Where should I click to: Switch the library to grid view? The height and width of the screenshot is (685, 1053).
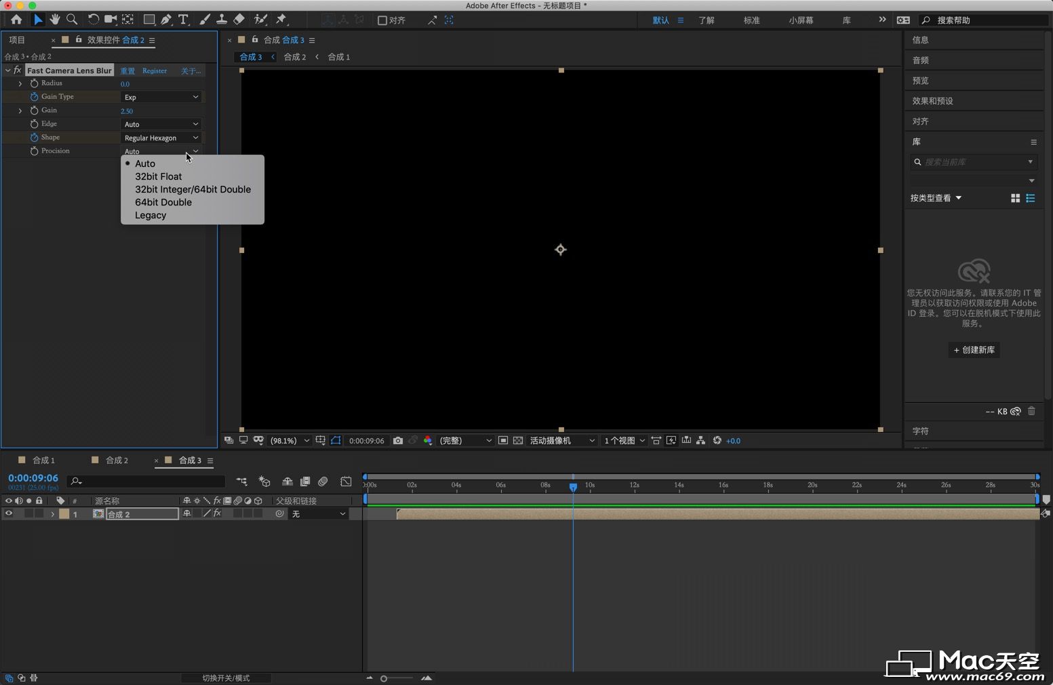tap(1015, 198)
